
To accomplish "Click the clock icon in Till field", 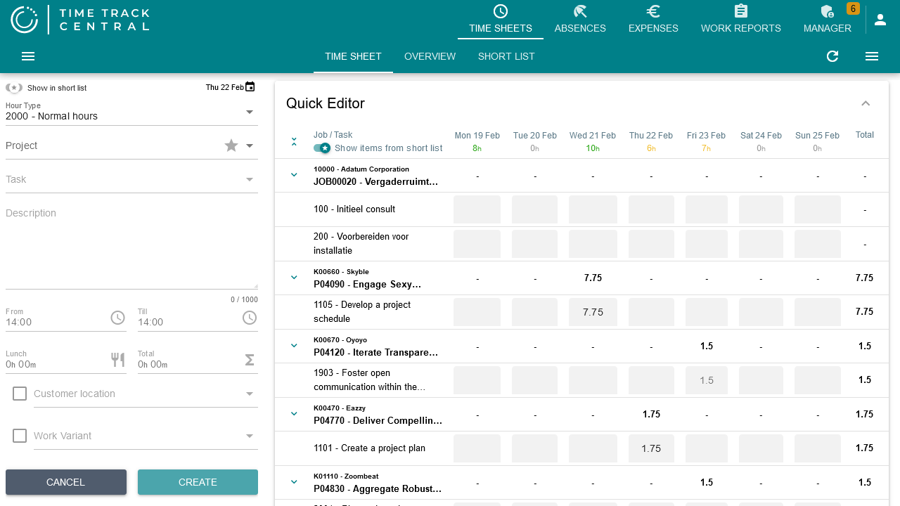I will coord(250,318).
